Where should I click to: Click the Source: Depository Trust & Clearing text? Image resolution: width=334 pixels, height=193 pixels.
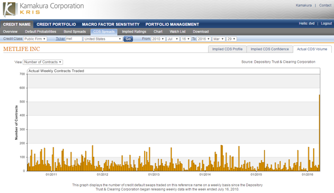[278, 62]
